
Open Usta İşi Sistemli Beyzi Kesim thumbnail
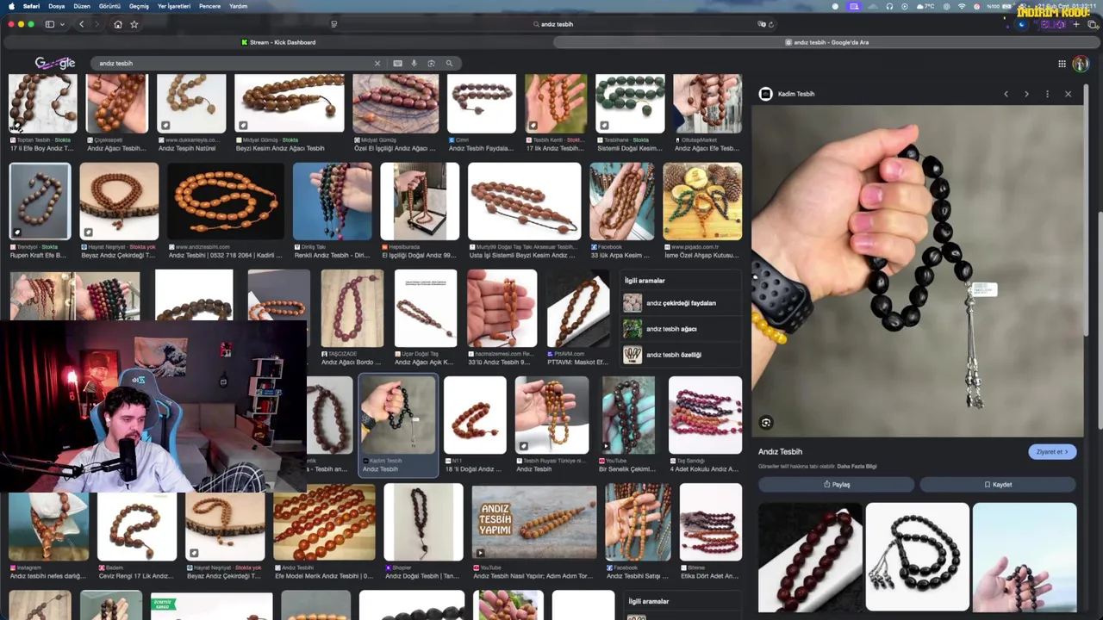click(524, 201)
